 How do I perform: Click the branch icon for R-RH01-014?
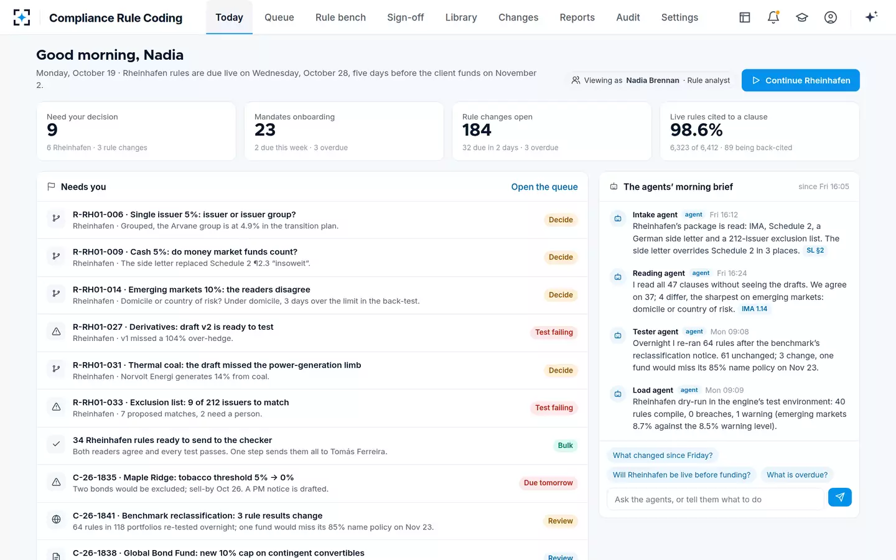pyautogui.click(x=56, y=294)
